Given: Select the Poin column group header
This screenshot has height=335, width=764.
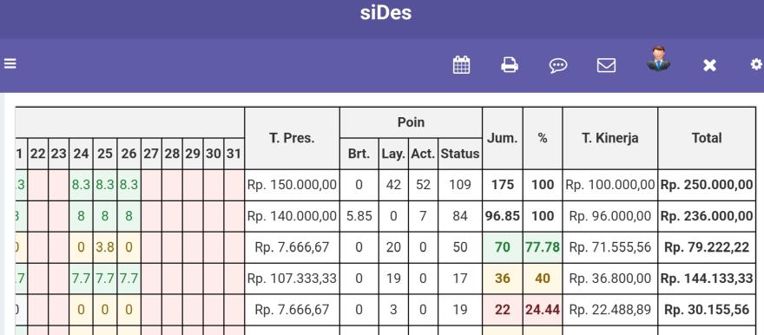Looking at the screenshot, I should click(x=411, y=122).
